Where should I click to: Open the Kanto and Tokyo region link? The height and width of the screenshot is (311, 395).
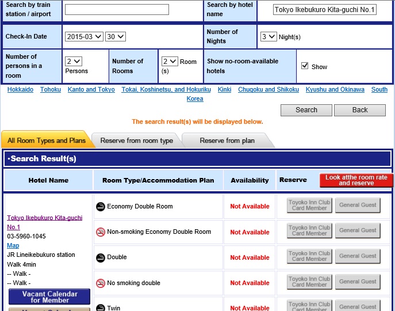[91, 90]
